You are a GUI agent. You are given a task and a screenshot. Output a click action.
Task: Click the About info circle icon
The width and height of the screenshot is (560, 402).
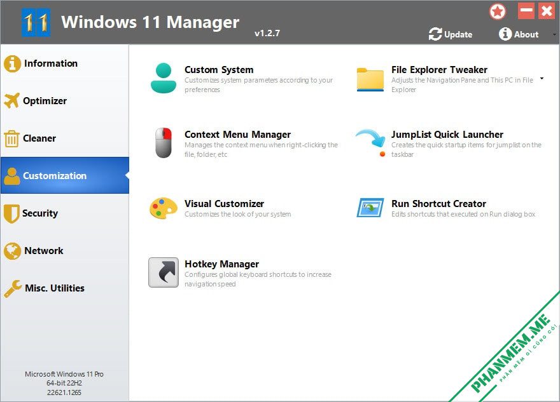[505, 34]
